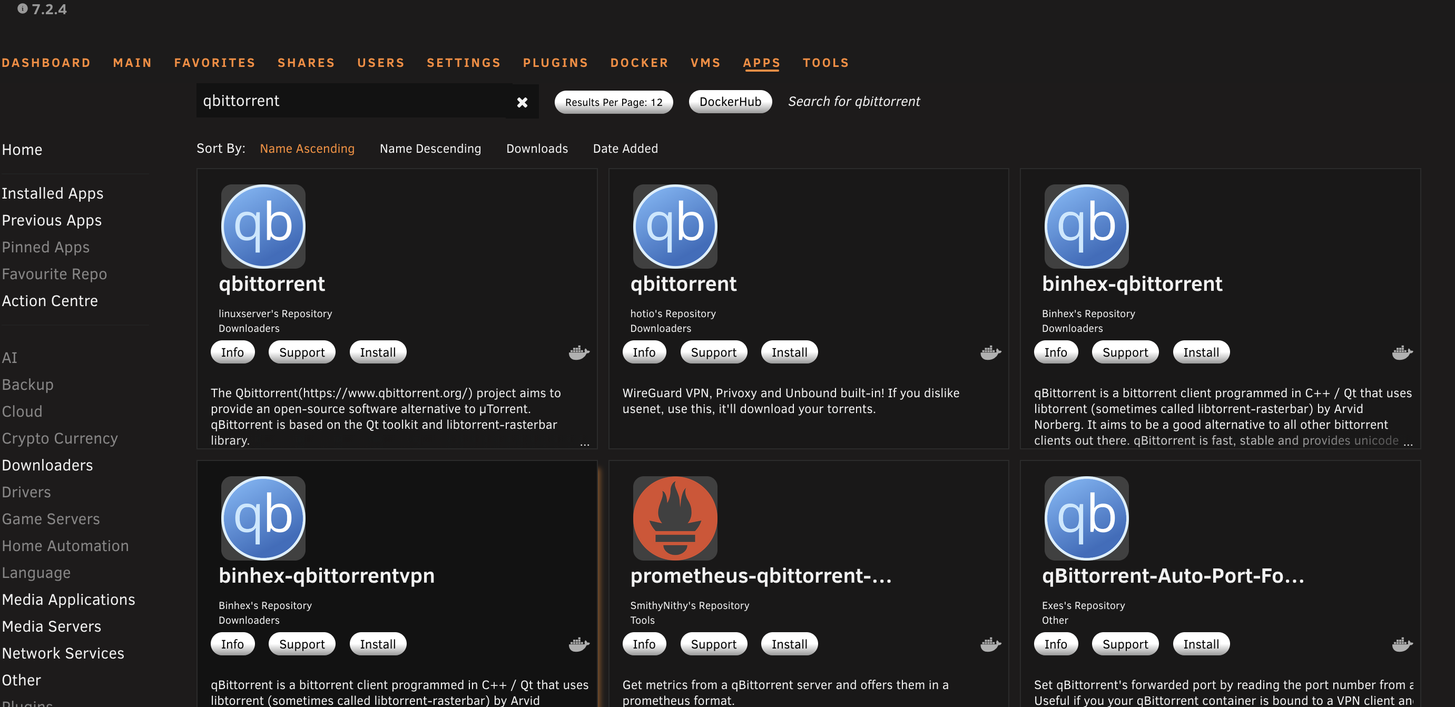
Task: Open the Favorites tab
Action: pos(214,63)
